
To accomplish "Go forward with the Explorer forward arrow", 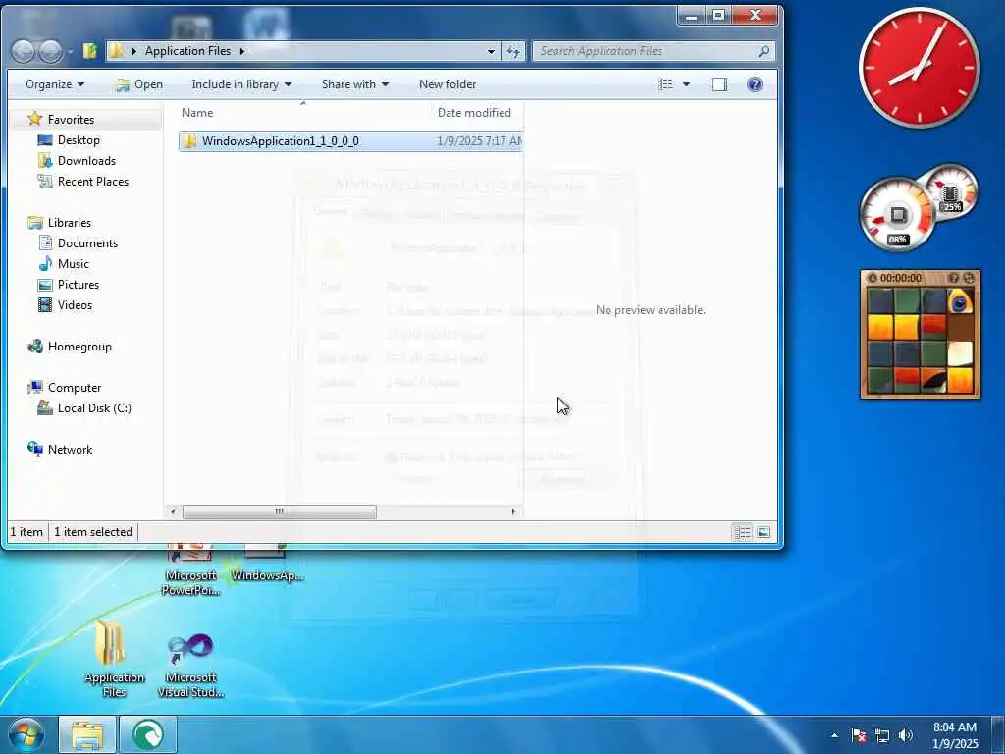I will [51, 51].
